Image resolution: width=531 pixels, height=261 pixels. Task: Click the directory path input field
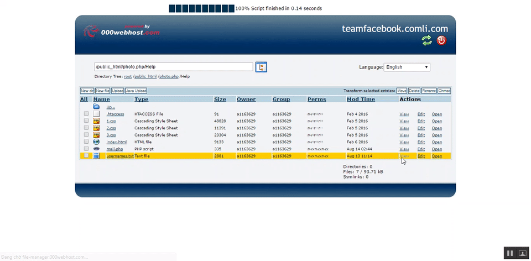point(174,67)
